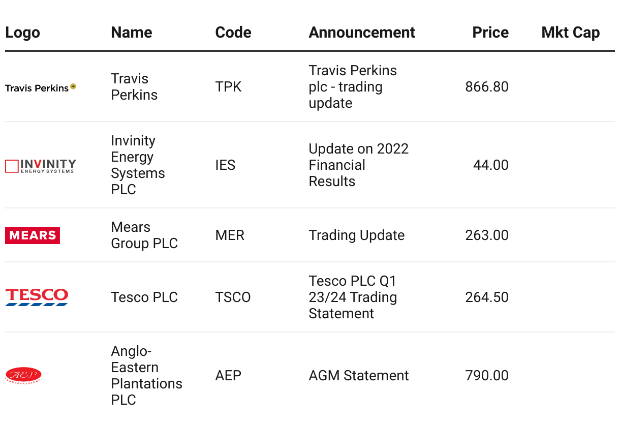Open Mears Group PLC company name

click(144, 235)
